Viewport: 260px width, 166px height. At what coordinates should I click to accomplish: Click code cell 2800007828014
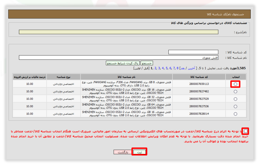click(x=199, y=114)
